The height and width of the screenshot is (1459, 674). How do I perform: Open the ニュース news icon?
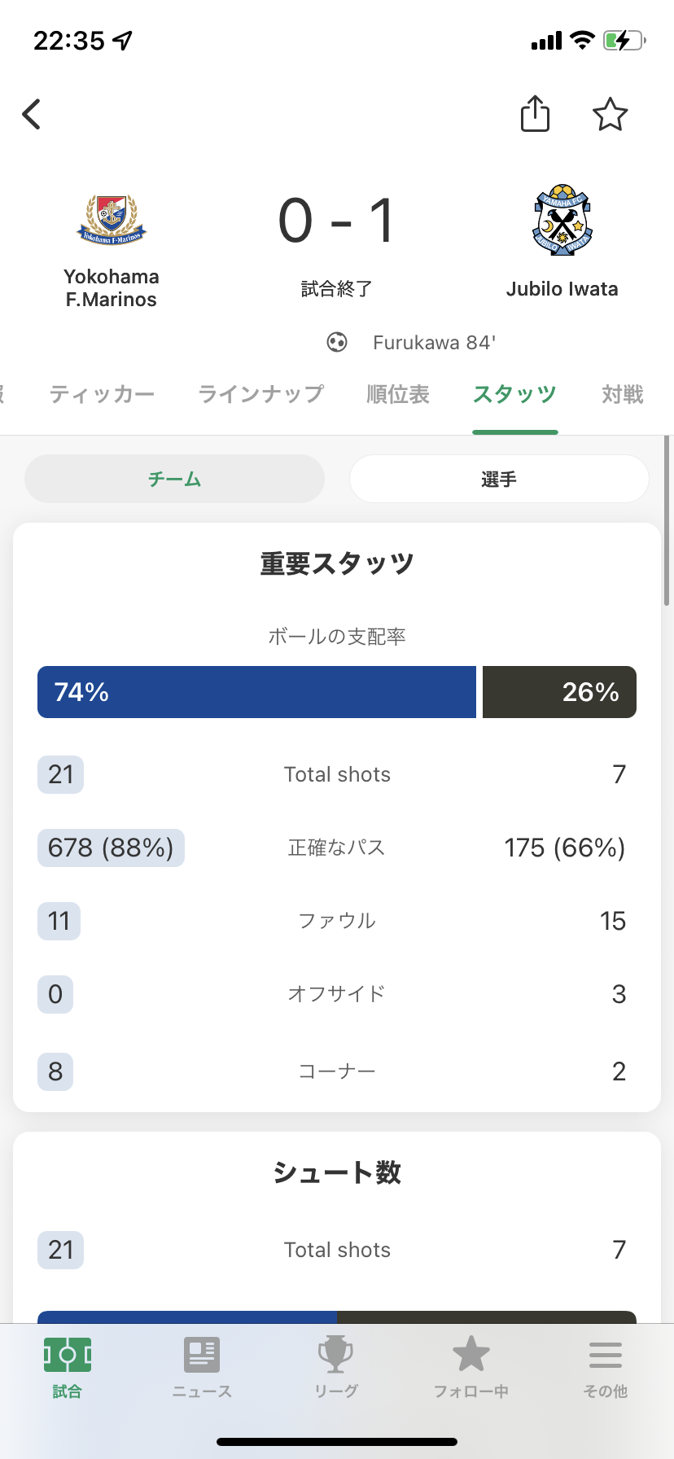[x=201, y=1356]
